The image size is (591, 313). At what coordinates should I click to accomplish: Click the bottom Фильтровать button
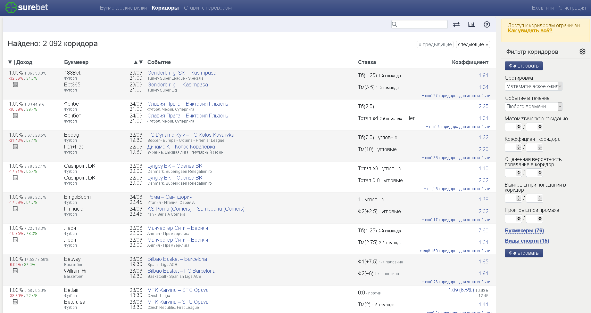pyautogui.click(x=524, y=253)
